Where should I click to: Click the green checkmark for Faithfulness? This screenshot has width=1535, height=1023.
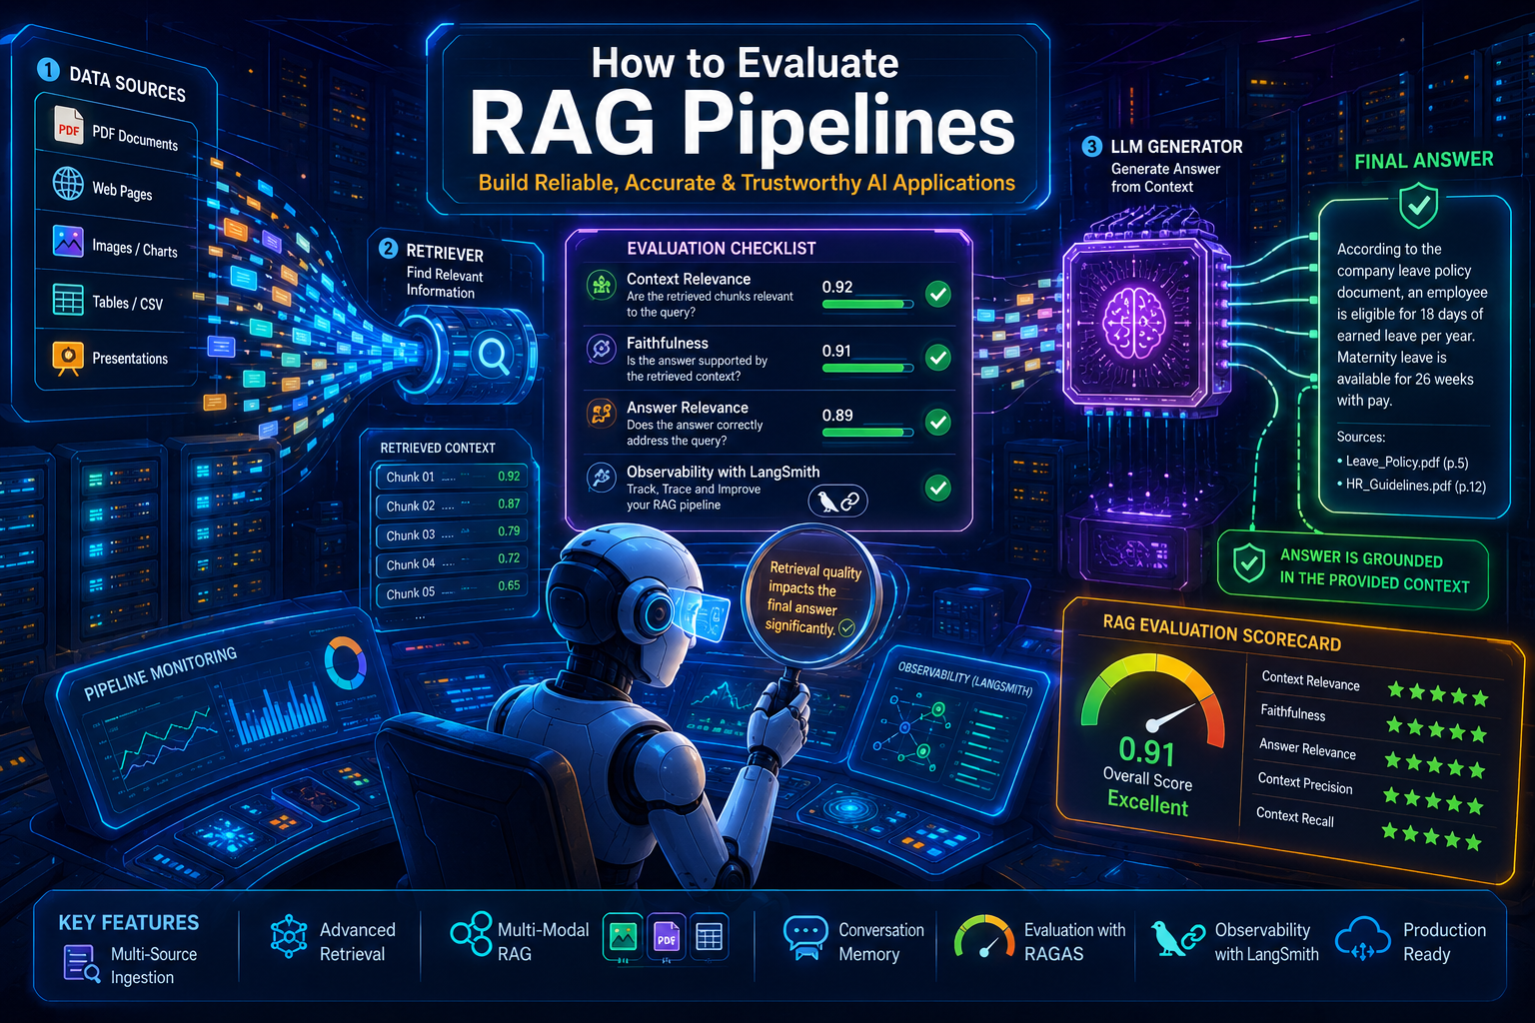937,357
